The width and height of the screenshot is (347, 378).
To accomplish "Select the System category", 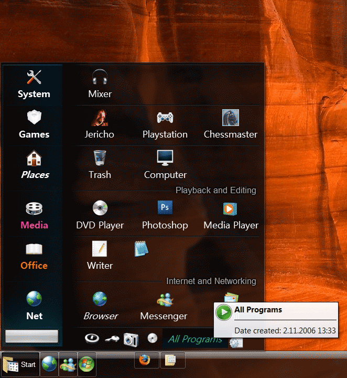I will pos(34,85).
